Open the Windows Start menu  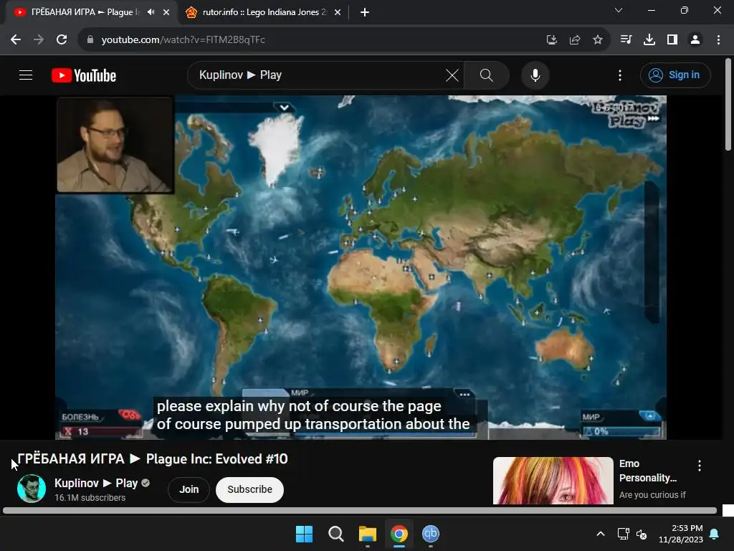pos(304,534)
